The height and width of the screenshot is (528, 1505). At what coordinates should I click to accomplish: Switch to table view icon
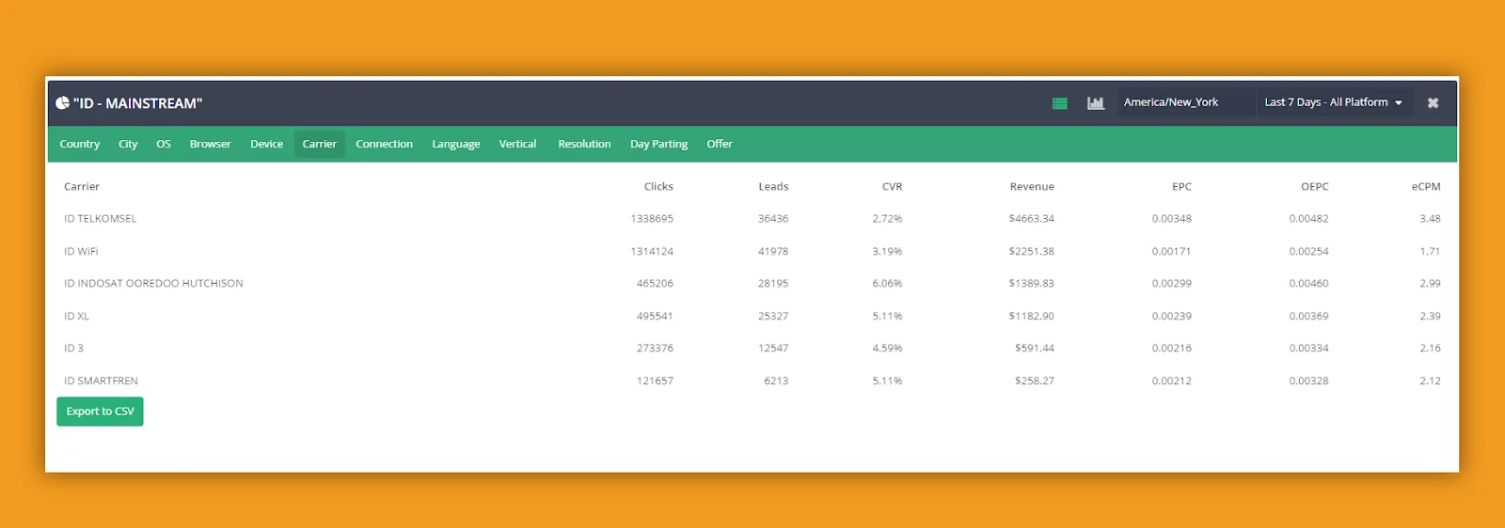click(x=1059, y=103)
